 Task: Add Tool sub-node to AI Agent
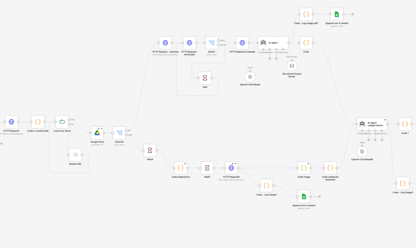pyautogui.click(x=276, y=58)
